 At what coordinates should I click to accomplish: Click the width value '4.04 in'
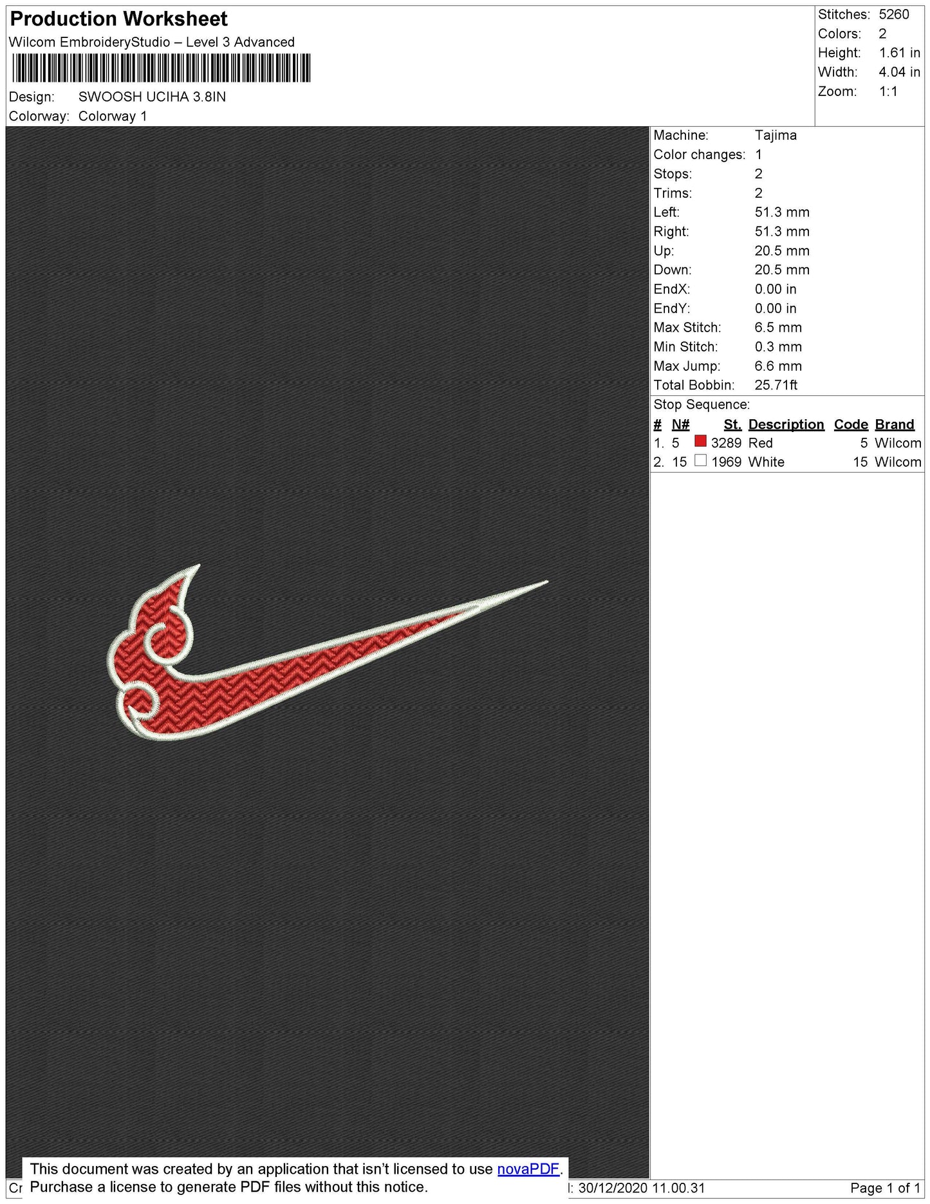[x=900, y=72]
